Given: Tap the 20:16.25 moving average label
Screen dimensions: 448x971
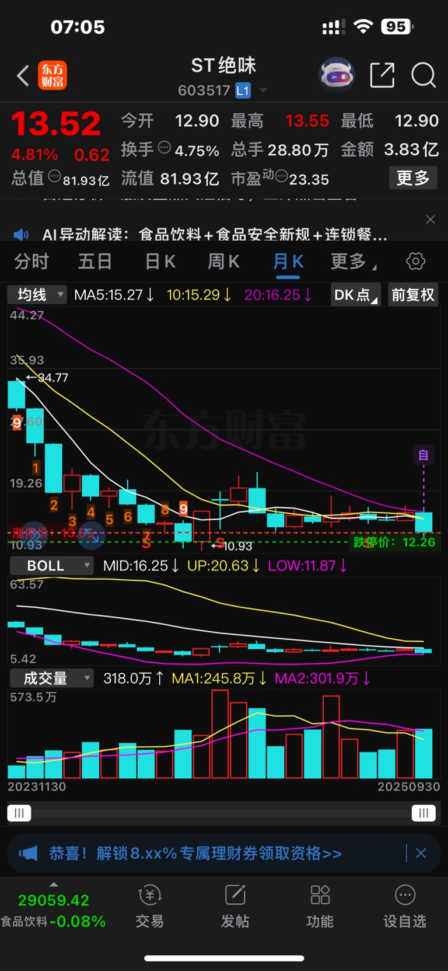Looking at the screenshot, I should 278,295.
